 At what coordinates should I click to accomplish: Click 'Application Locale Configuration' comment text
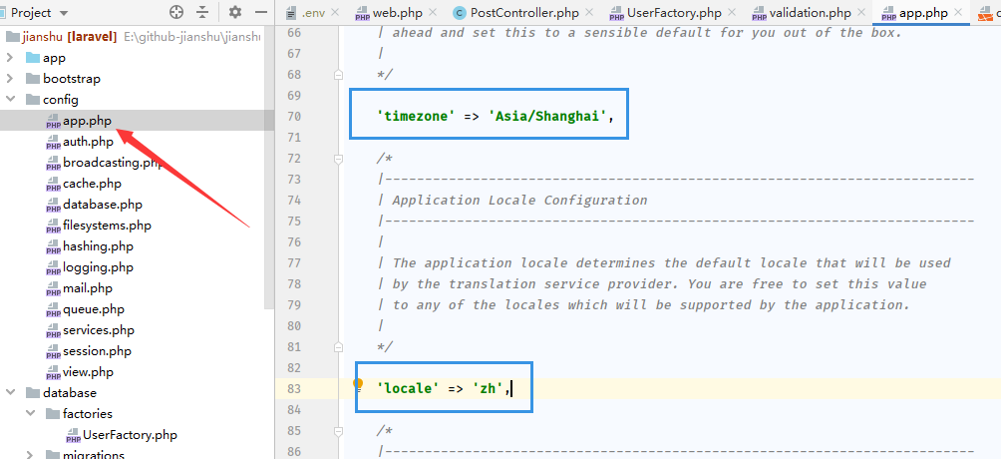click(x=519, y=201)
